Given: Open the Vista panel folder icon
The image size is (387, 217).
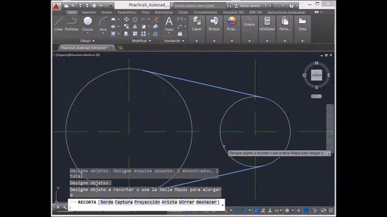Looking at the screenshot, I should (x=302, y=24).
